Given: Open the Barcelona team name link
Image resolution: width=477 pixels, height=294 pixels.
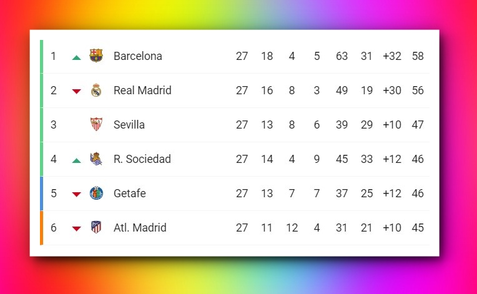Looking at the screenshot, I should click(x=137, y=56).
